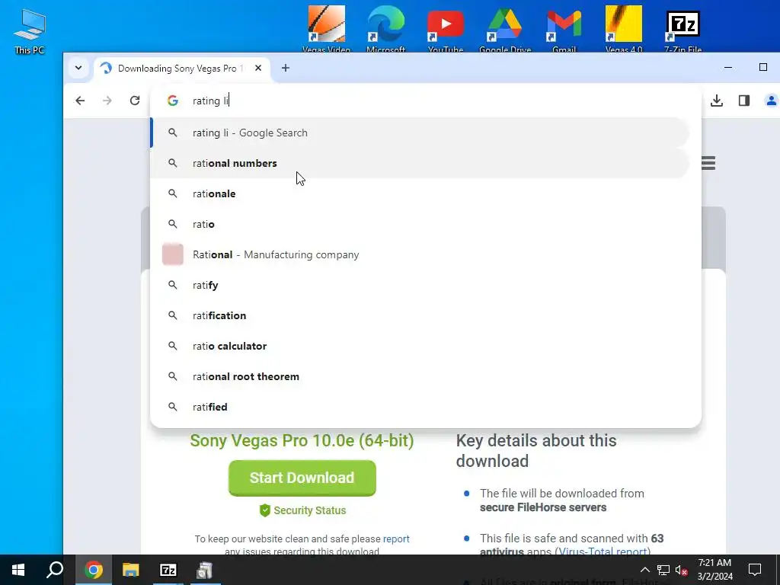The height and width of the screenshot is (585, 780).
Task: Click 'Key details about this download' heading
Action: 536,451
